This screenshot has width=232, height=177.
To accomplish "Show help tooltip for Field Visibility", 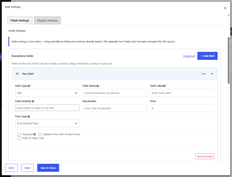I will (33, 101).
